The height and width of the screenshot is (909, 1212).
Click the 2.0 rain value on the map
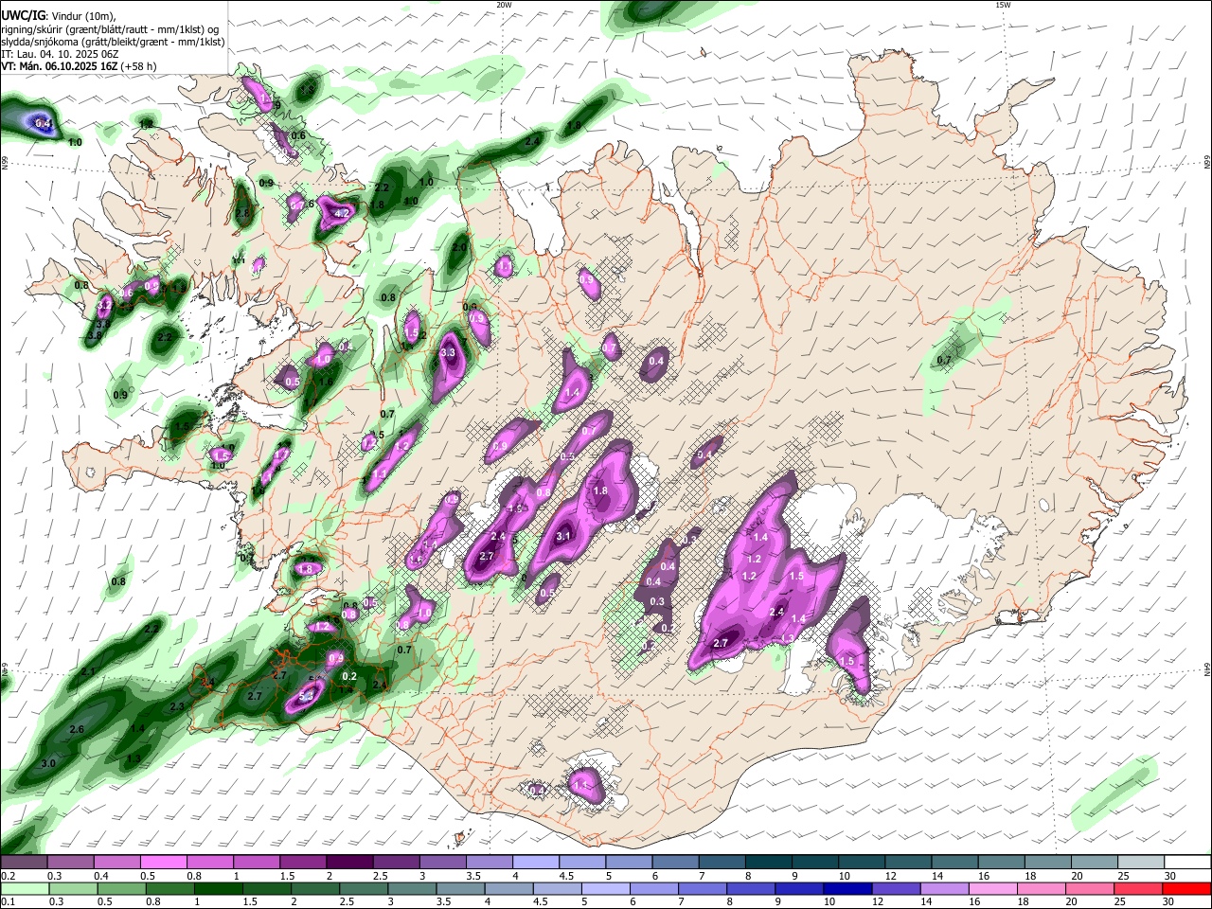pos(459,247)
